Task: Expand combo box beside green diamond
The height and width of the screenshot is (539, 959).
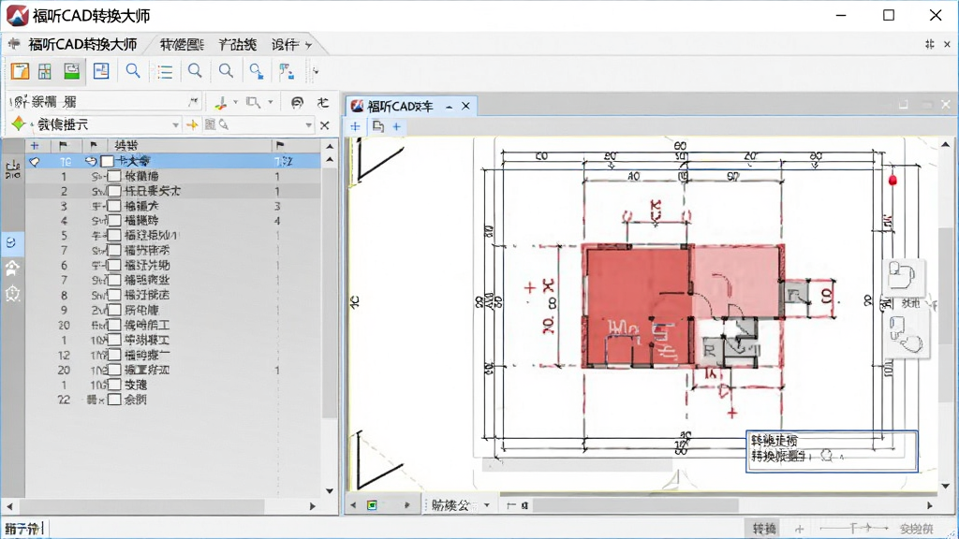Action: (x=175, y=124)
